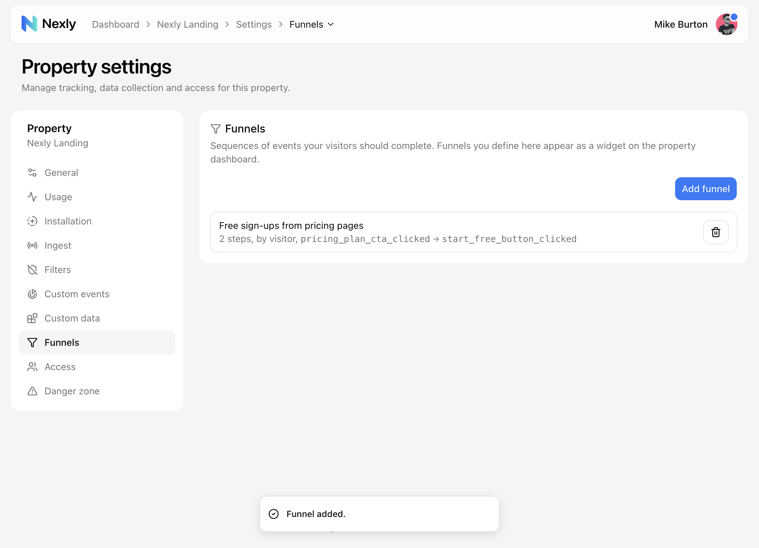This screenshot has height=548, width=759.
Task: Open Access settings
Action: [97, 367]
